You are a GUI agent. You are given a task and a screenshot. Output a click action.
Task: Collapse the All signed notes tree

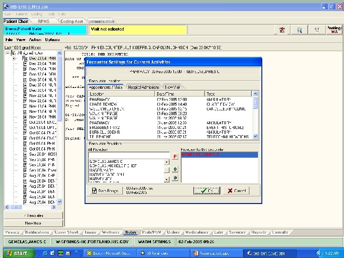point(8,53)
